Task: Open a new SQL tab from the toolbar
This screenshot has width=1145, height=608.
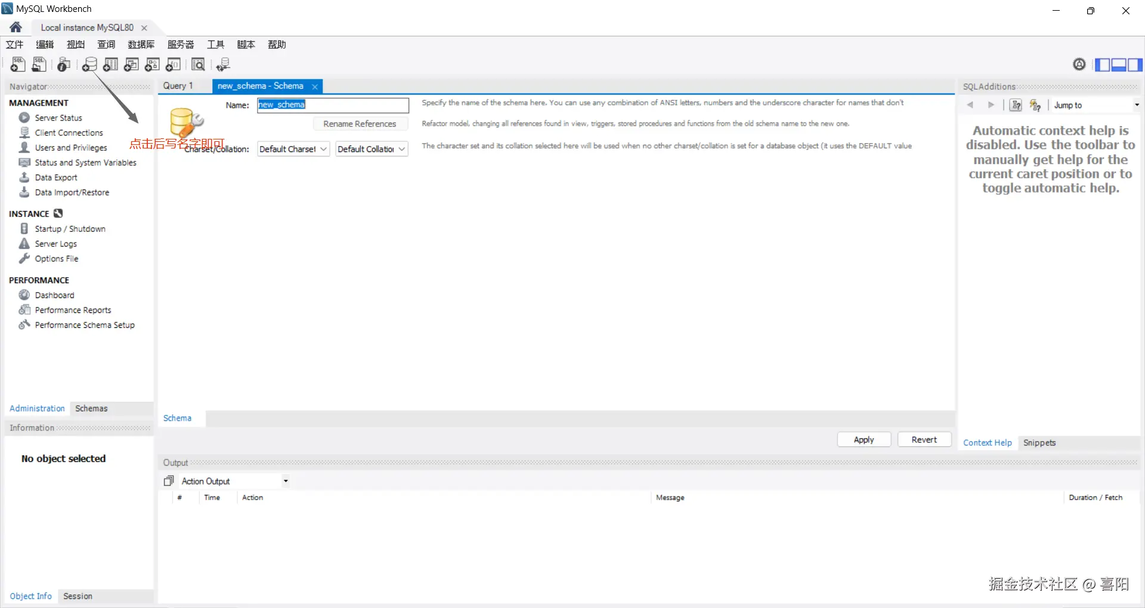Action: point(18,64)
